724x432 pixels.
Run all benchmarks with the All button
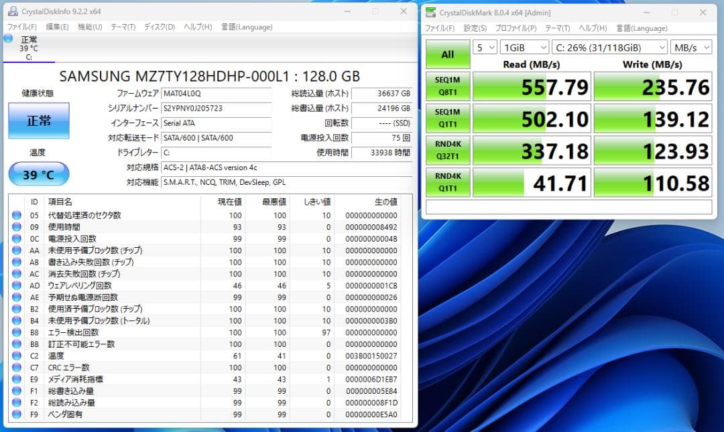(x=447, y=54)
